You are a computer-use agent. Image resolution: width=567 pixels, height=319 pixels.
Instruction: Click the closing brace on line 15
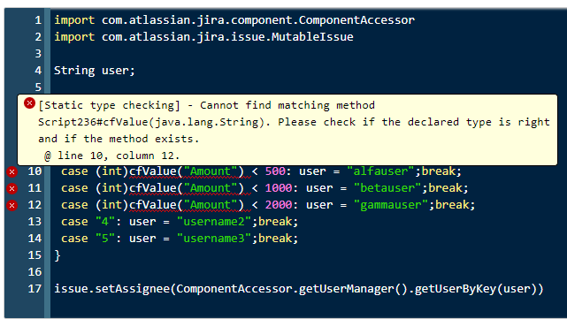[x=57, y=255]
